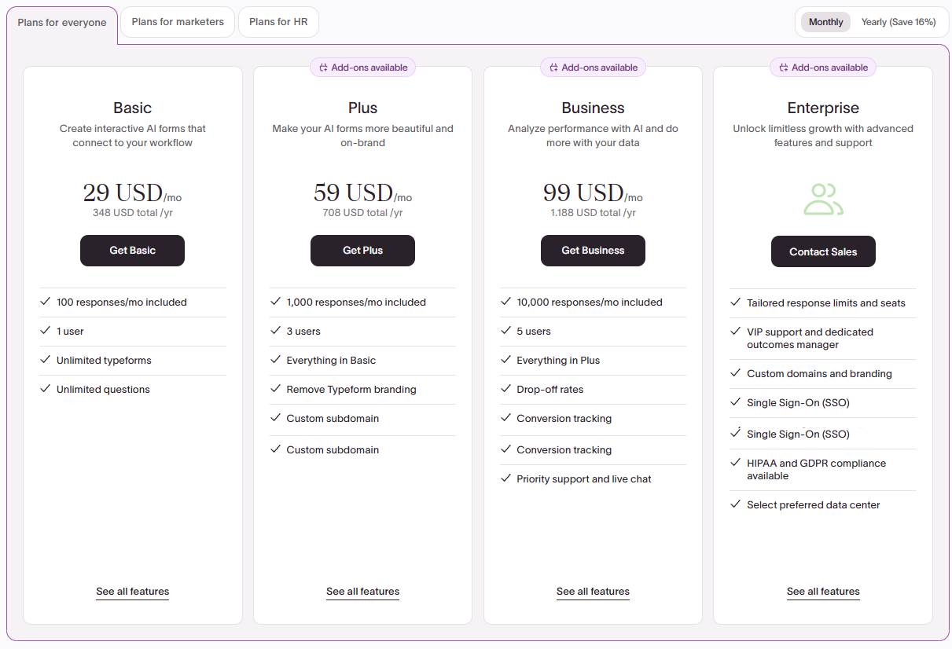Image resolution: width=952 pixels, height=649 pixels.
Task: Click the Add-ons available badge above Plus plan
Action: coord(362,67)
